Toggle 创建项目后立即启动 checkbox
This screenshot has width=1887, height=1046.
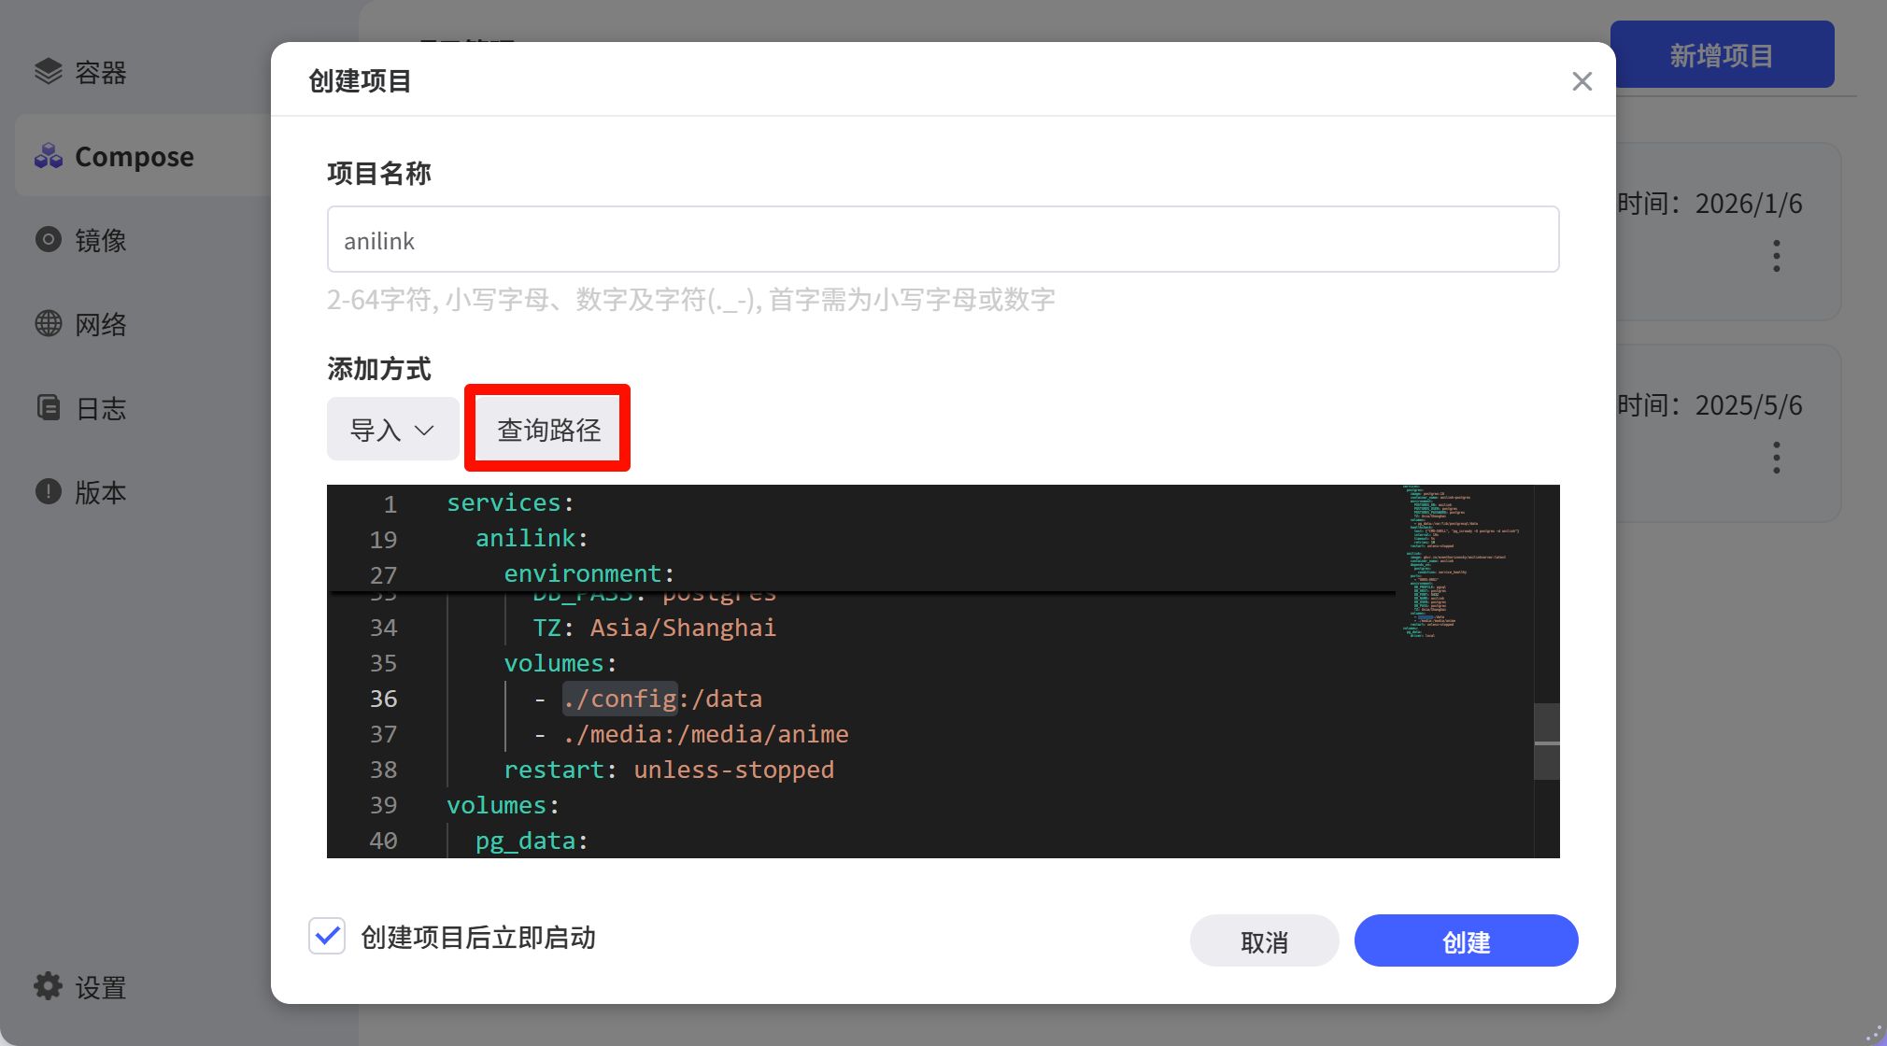(x=327, y=937)
